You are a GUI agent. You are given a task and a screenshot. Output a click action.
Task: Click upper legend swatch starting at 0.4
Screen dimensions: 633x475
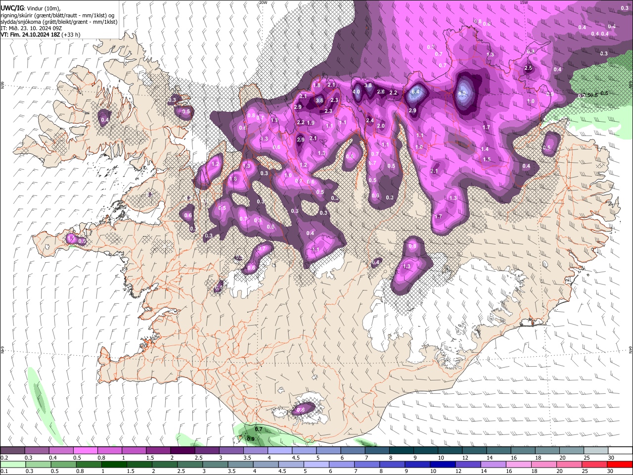[61, 451]
